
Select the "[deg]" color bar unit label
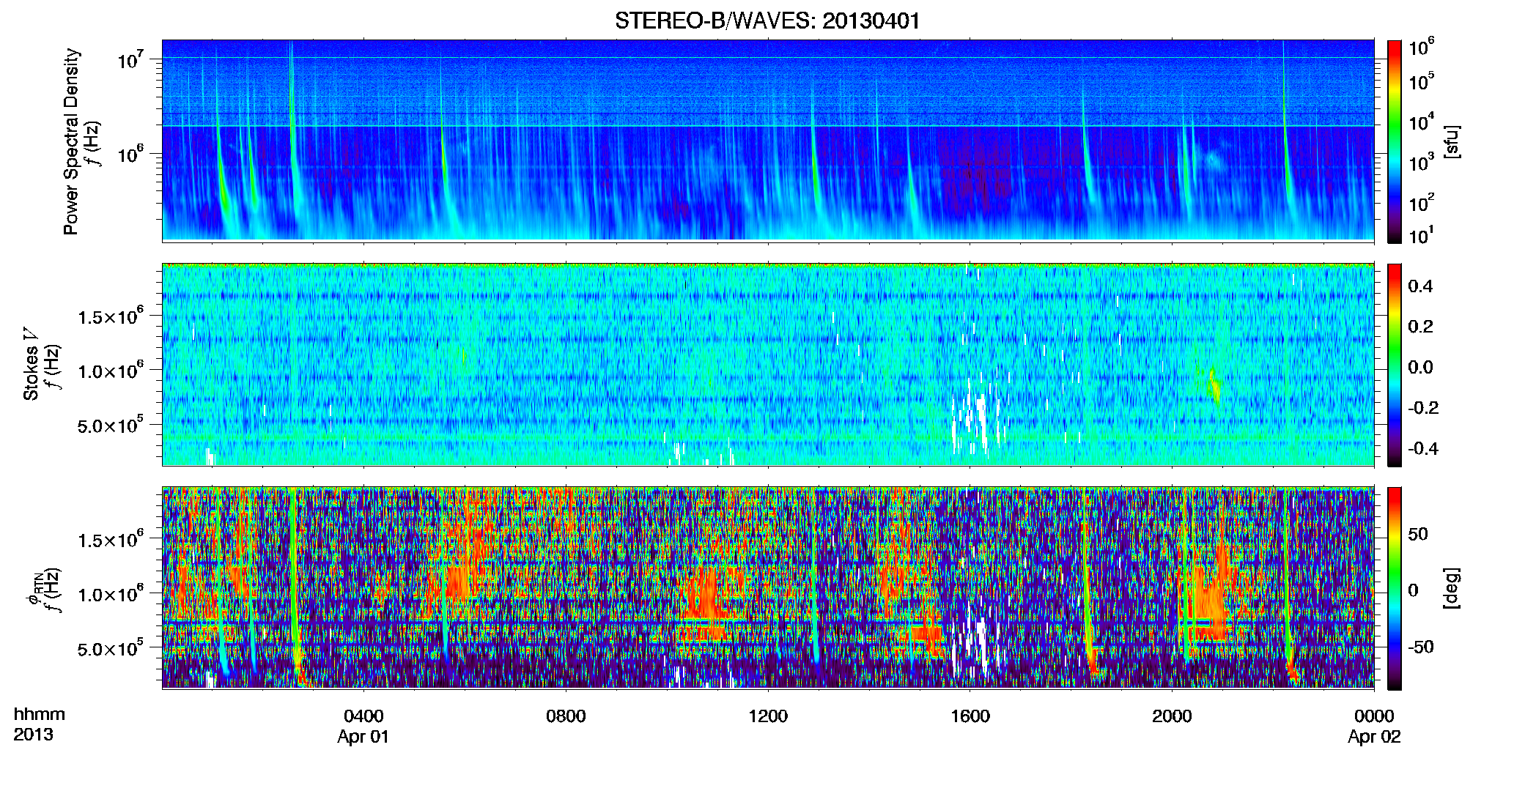(1451, 588)
